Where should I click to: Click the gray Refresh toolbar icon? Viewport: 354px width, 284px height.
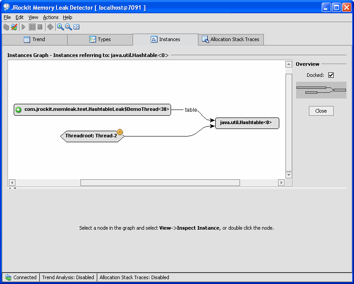tap(50, 27)
